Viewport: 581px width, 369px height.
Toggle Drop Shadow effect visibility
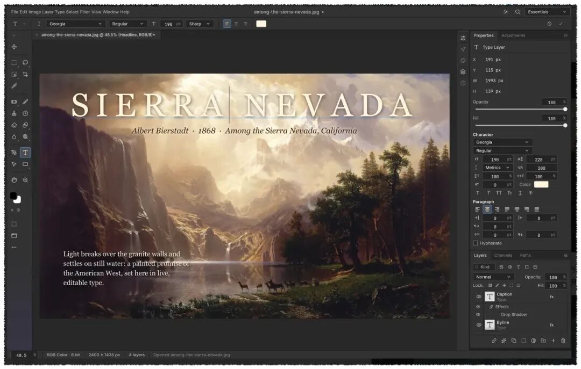[x=478, y=315]
